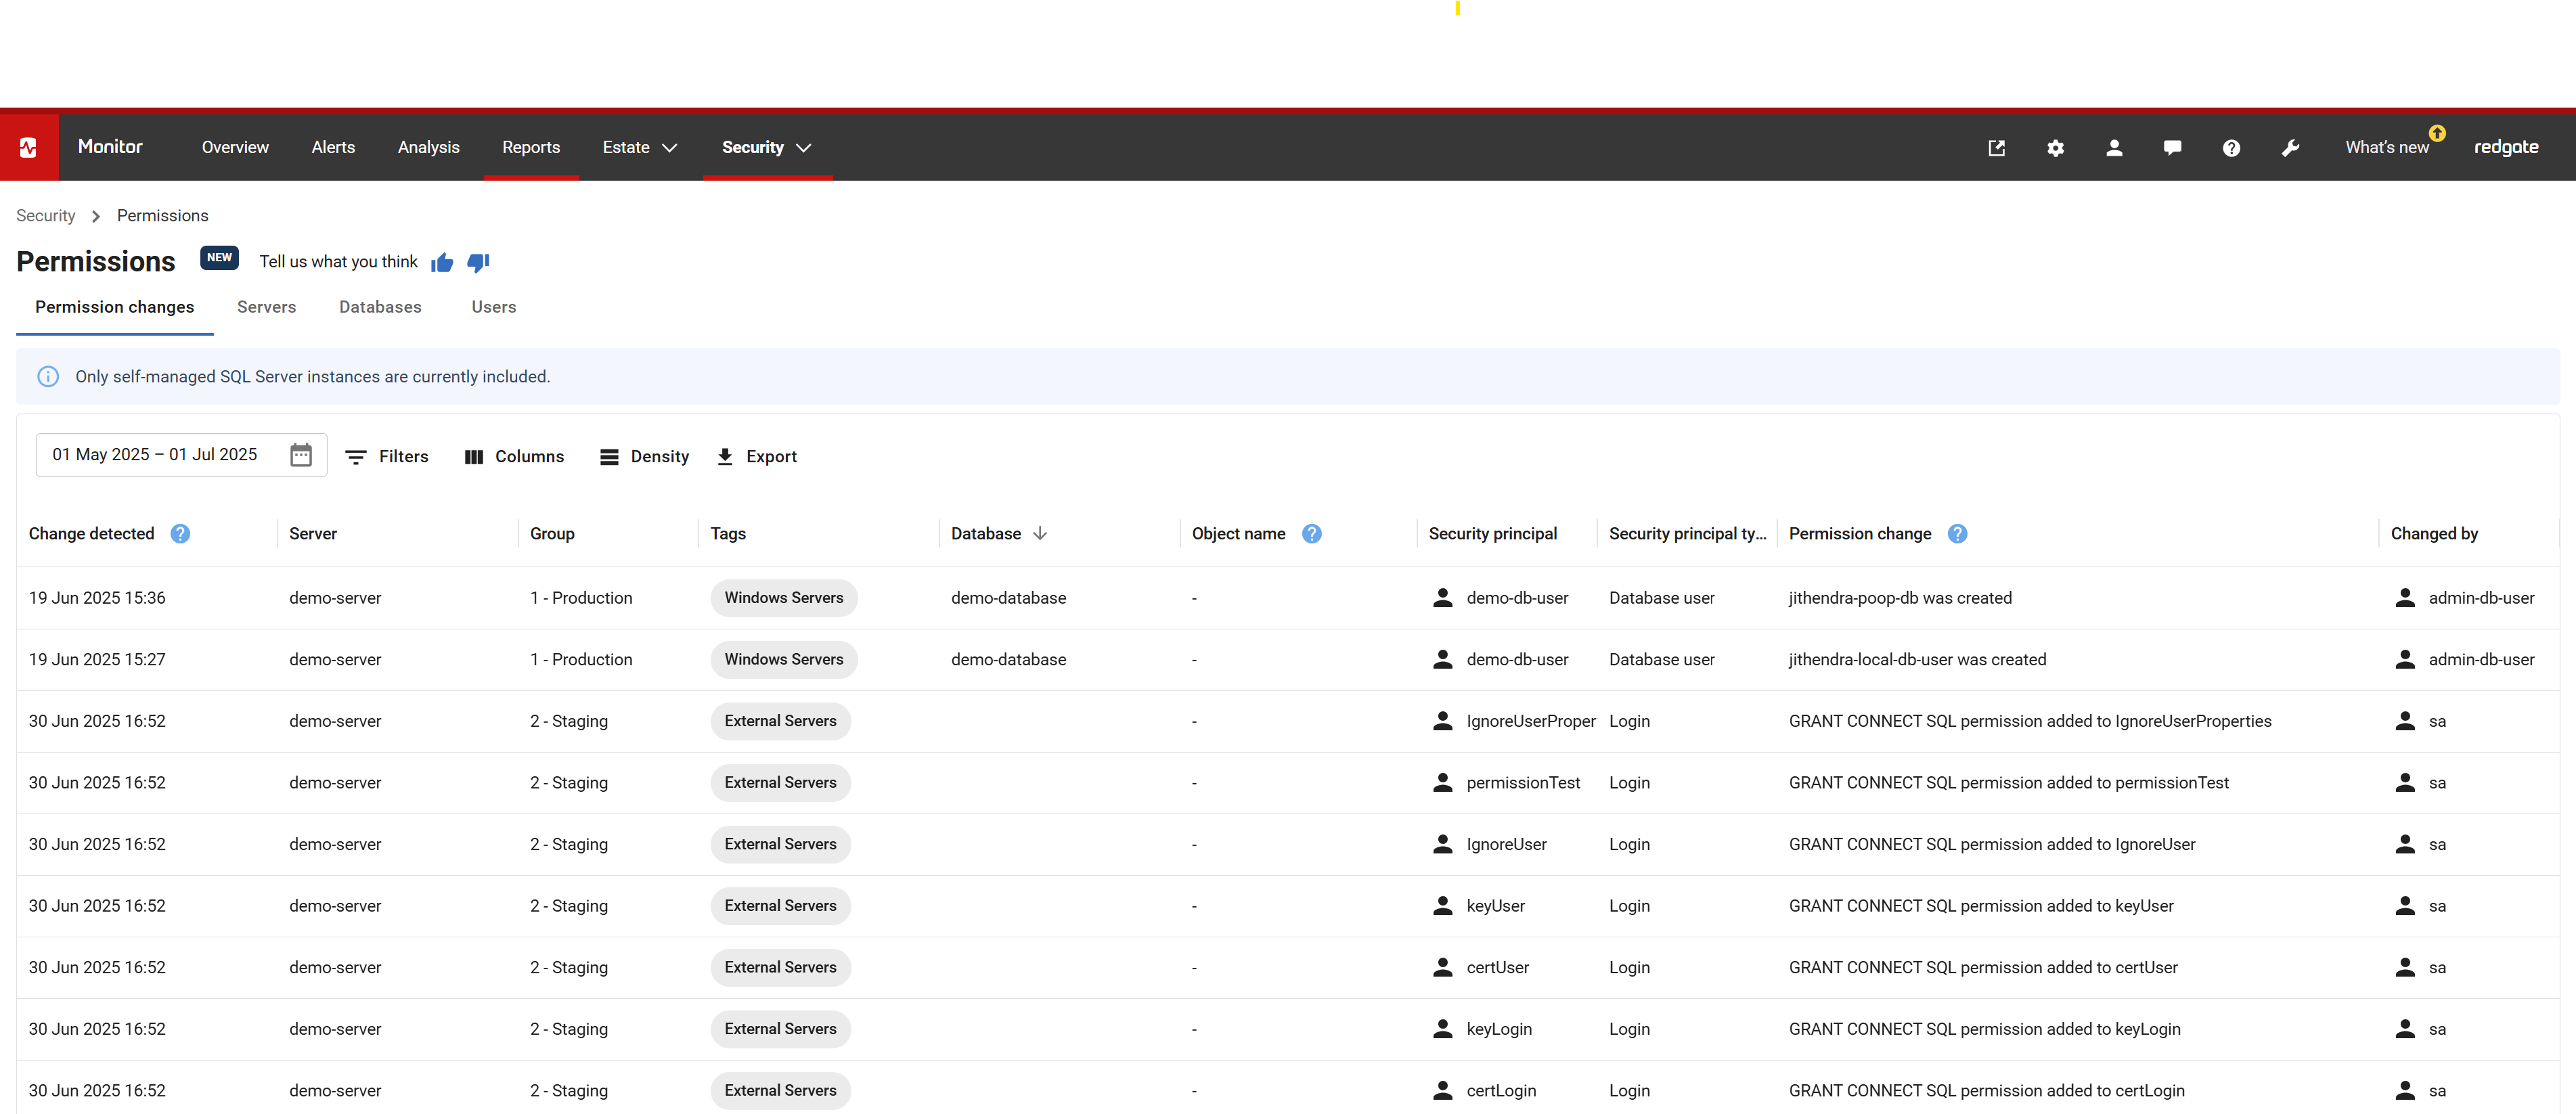
Task: Expand the Security dropdown menu
Action: pos(766,148)
